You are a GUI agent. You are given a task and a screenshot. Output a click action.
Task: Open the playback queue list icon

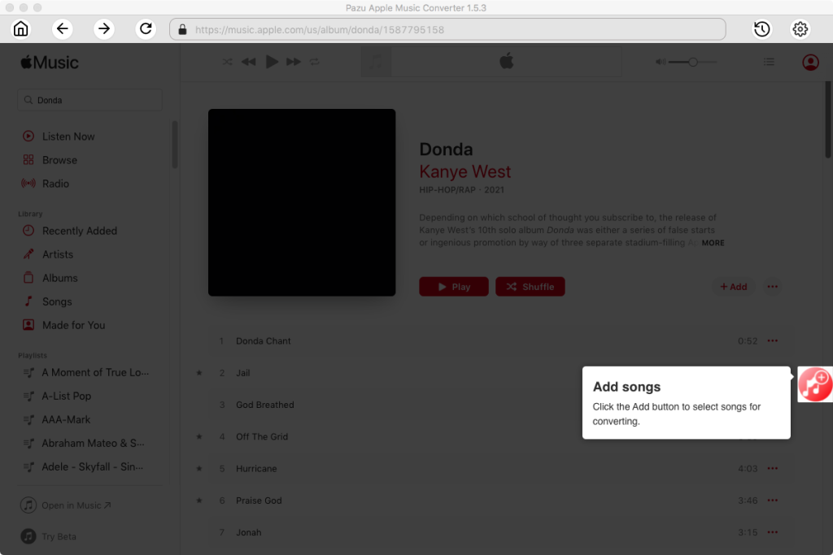[769, 62]
